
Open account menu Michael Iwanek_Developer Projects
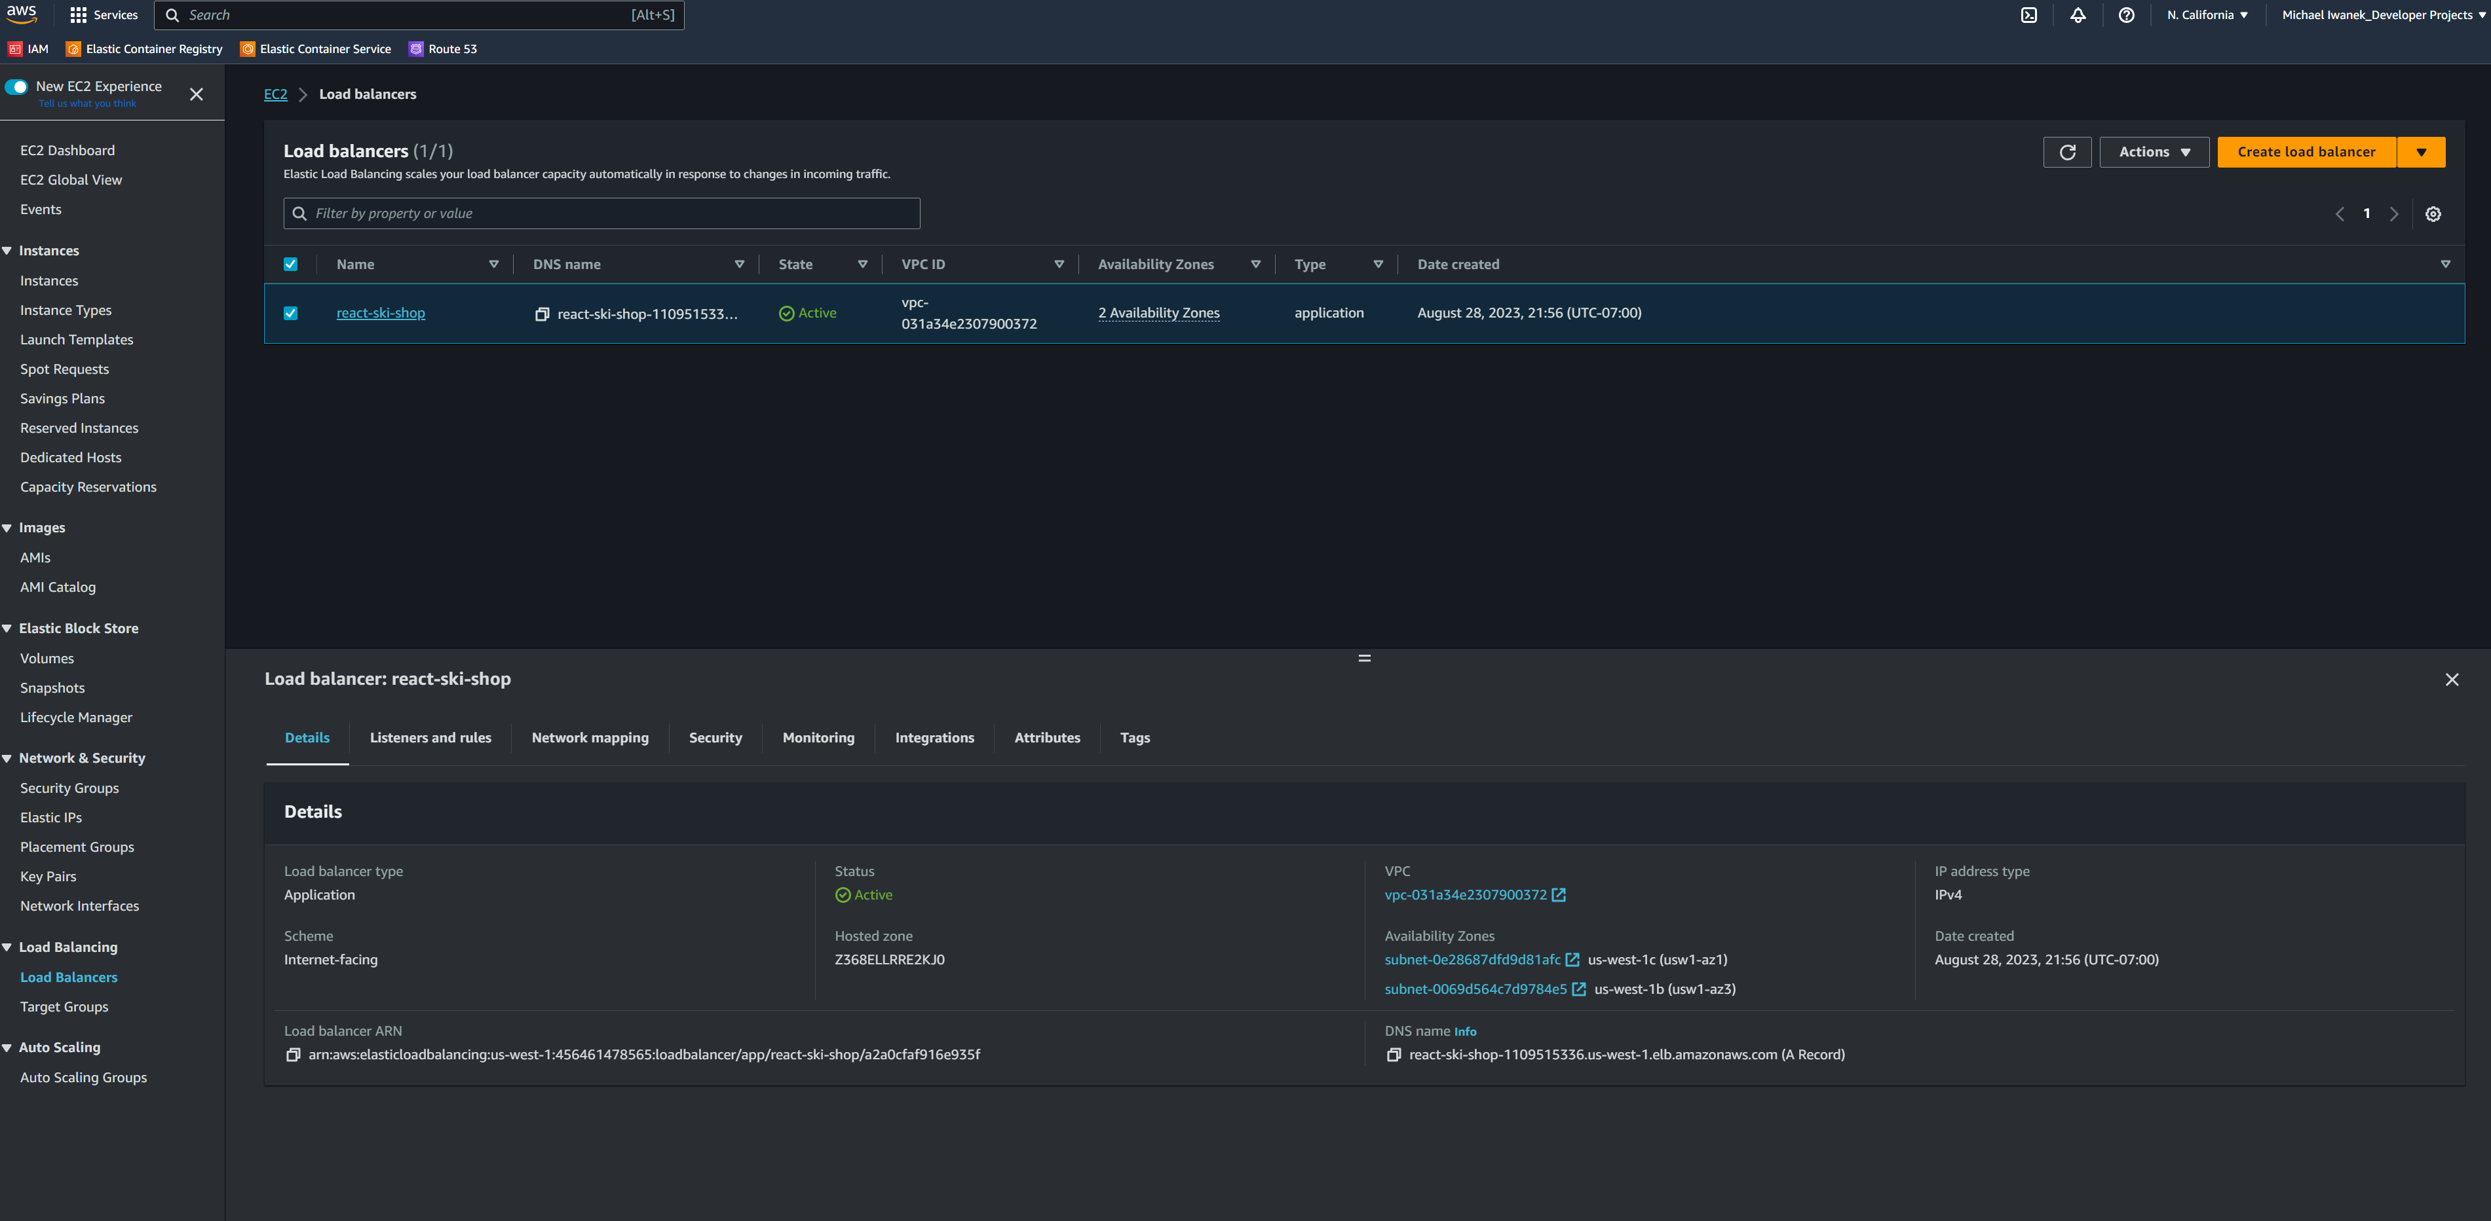[x=2385, y=14]
